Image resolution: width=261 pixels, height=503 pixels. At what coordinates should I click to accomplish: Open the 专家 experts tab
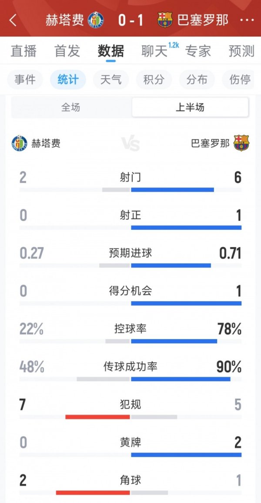coord(199,52)
